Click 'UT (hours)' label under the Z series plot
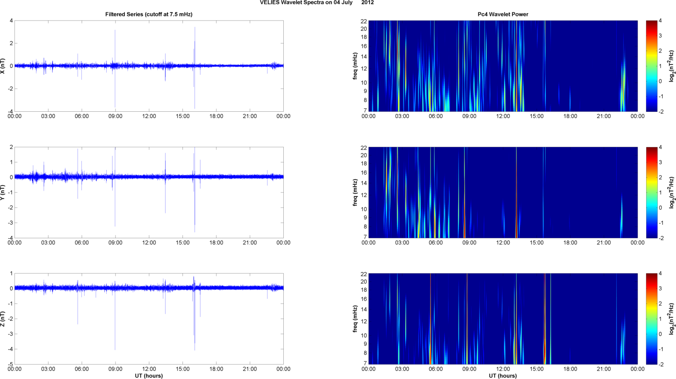Image resolution: width=676 pixels, height=379 pixels. point(149,376)
